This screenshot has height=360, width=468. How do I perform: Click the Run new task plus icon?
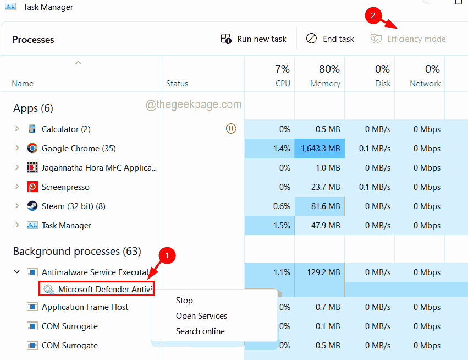coord(225,39)
